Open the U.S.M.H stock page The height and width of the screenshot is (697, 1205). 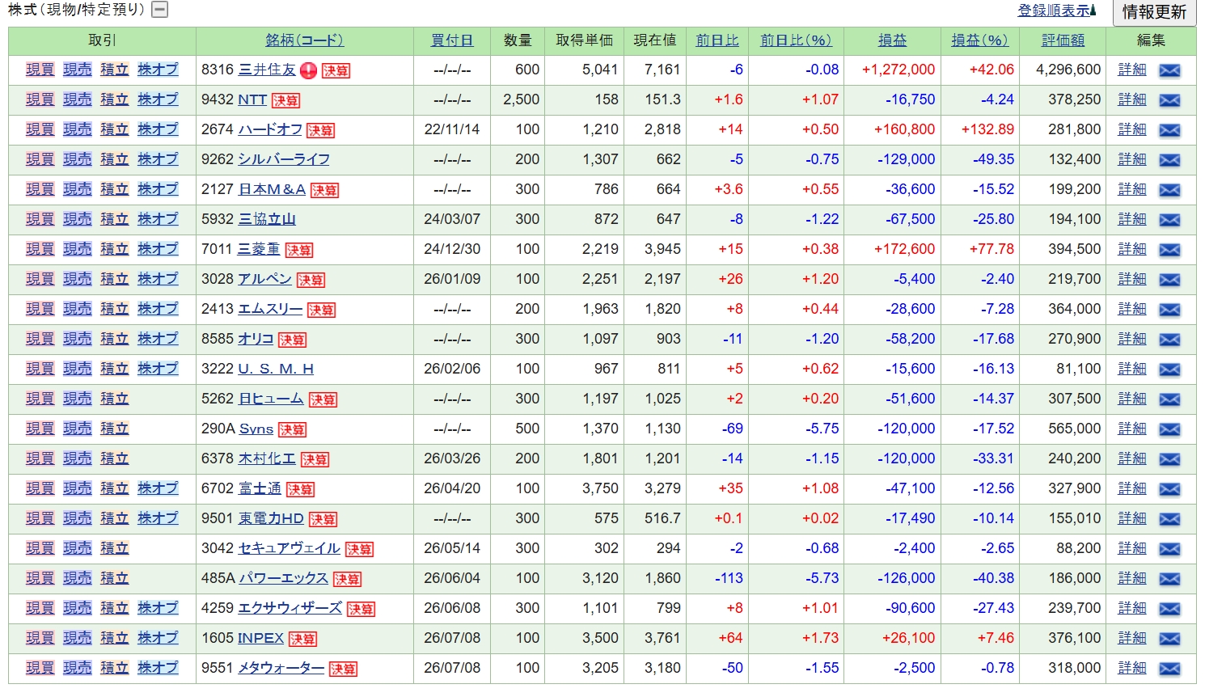[x=276, y=369]
